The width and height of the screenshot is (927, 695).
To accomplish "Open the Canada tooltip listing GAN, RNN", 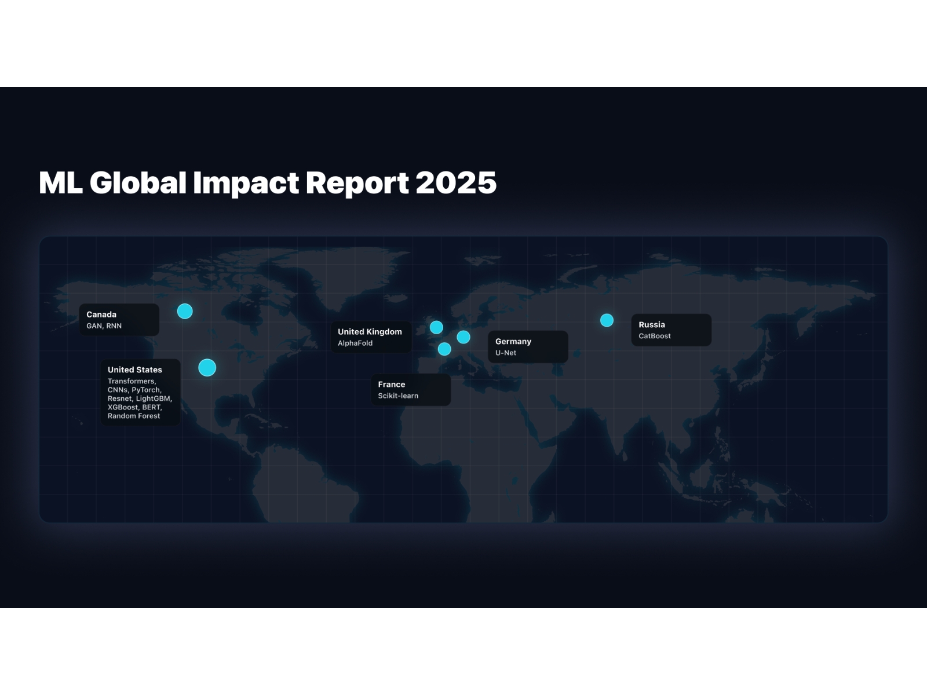I will coord(119,319).
